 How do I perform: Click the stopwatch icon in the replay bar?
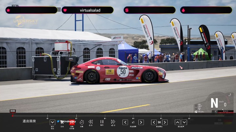(82, 122)
